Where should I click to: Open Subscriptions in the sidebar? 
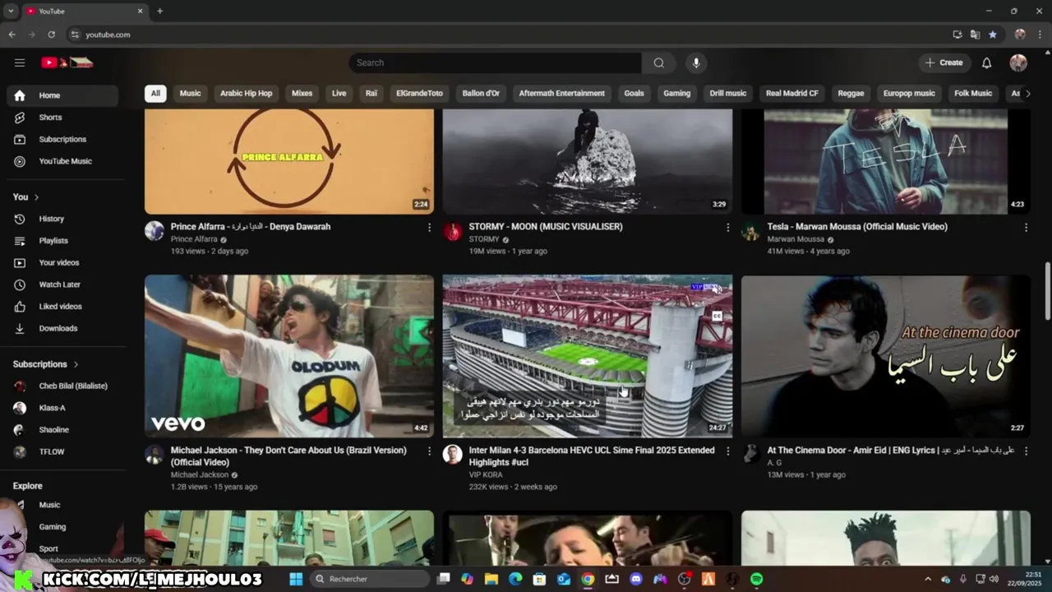(x=62, y=139)
